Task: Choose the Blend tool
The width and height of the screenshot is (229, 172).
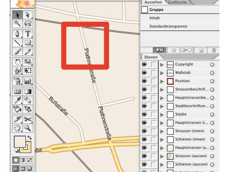Action: pyautogui.click(x=28, y=100)
